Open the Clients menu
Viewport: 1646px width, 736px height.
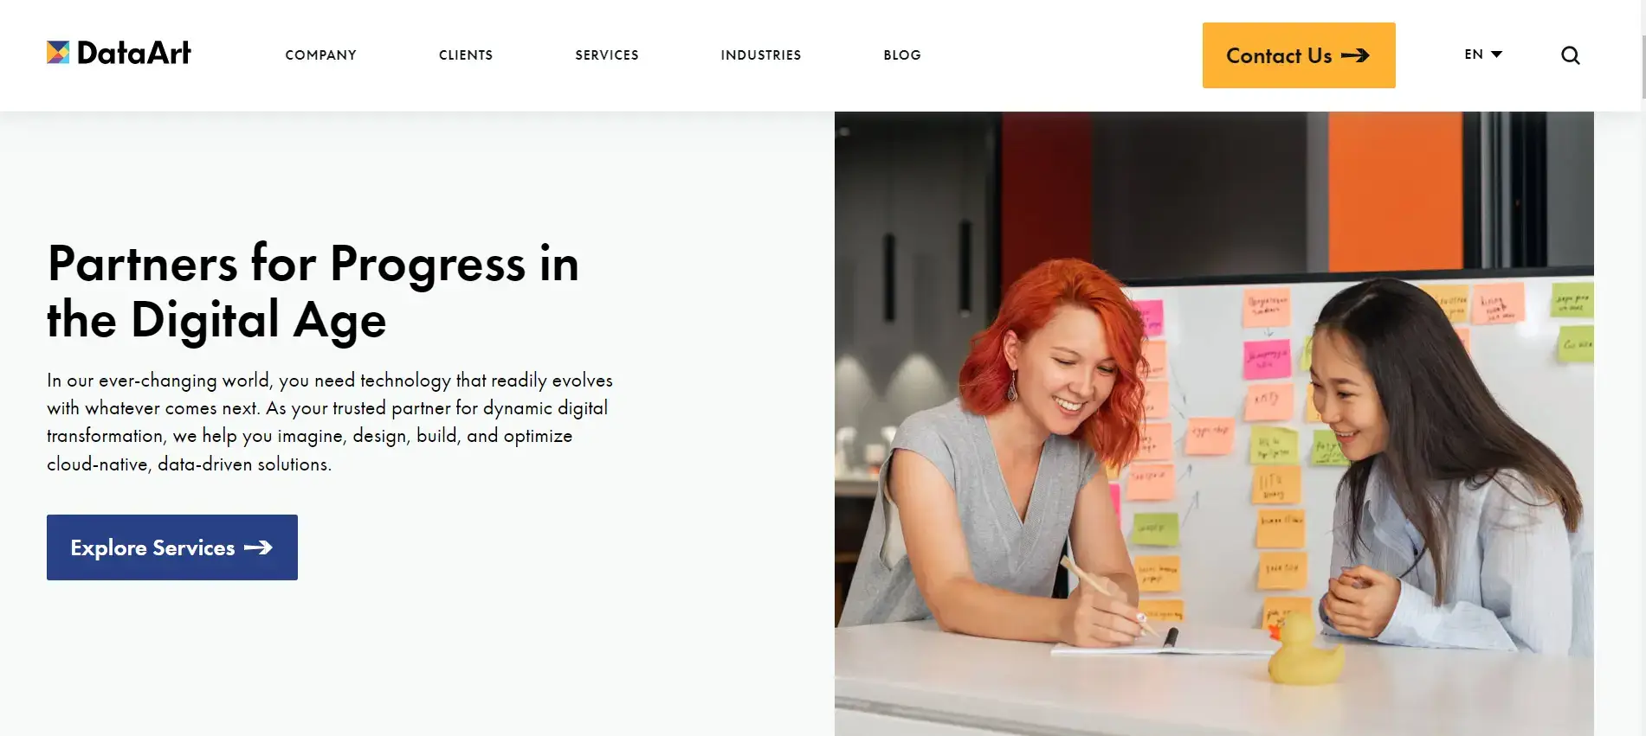466,55
